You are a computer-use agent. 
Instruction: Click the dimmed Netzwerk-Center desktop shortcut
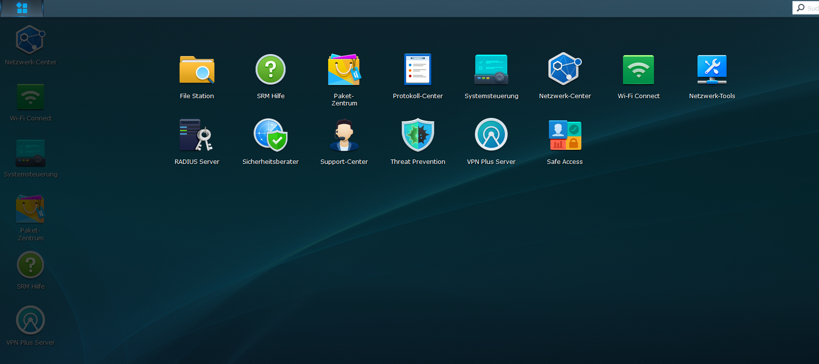pos(30,41)
